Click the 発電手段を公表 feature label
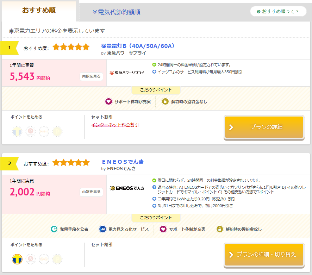 click(x=74, y=230)
